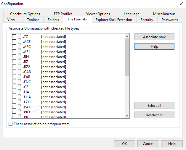
Task: Click the file list scrollbar thumb
Action: (x=127, y=57)
